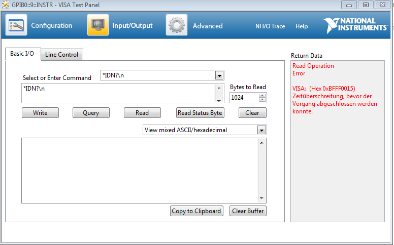The width and height of the screenshot is (394, 245).
Task: Click Copy to Clipboard button
Action: 196,211
